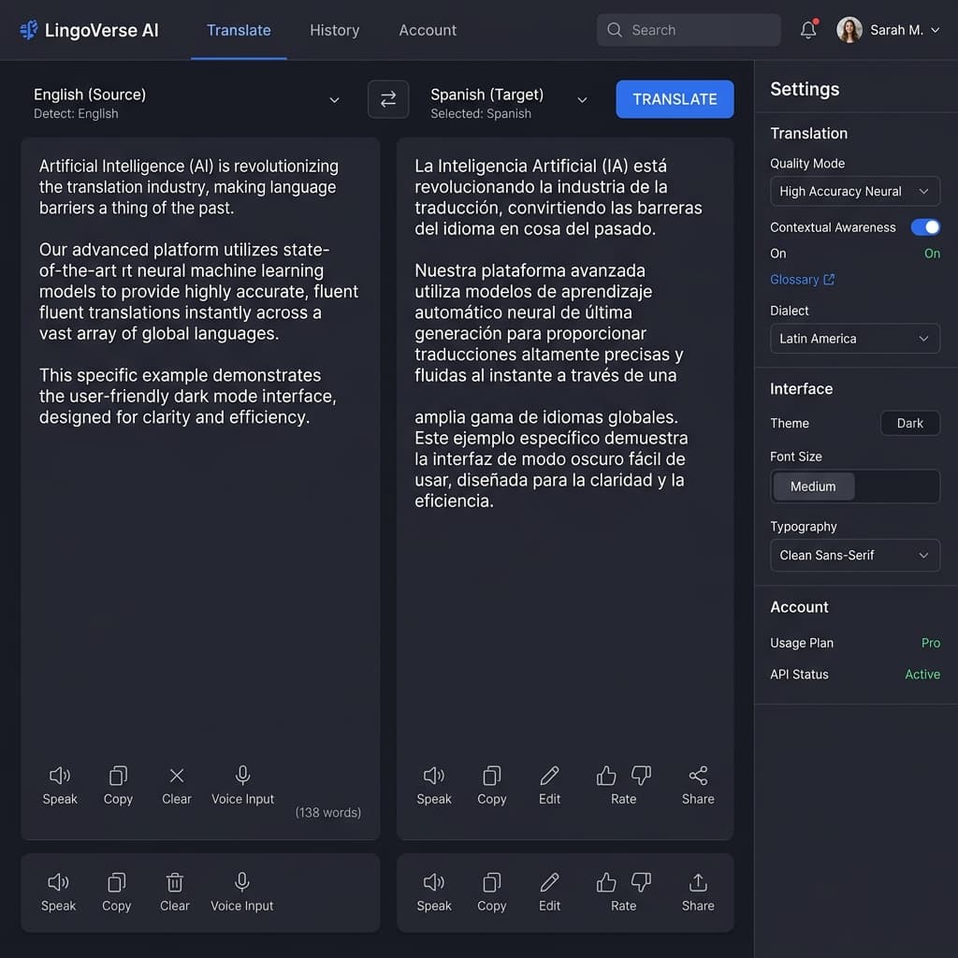The height and width of the screenshot is (958, 958).
Task: Speak the Spanish translation in upper panel
Action: [434, 785]
